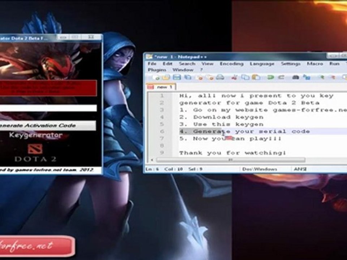347x260 pixels.
Task: Click 'Ln : 6' status bar entry
Action: click(152, 169)
